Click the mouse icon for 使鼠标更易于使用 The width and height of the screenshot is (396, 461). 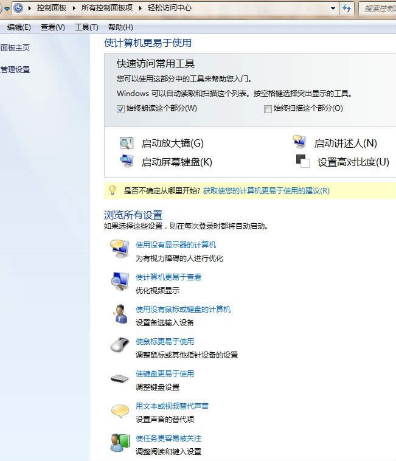tap(119, 345)
